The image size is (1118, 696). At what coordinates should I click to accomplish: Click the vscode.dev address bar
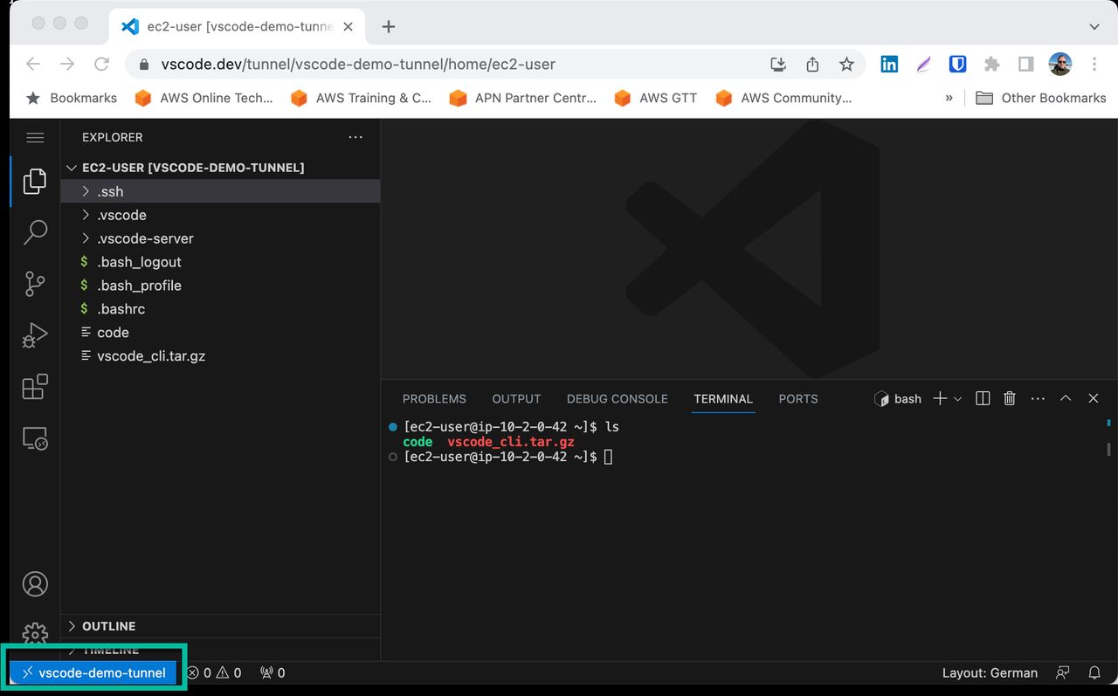[x=358, y=64]
